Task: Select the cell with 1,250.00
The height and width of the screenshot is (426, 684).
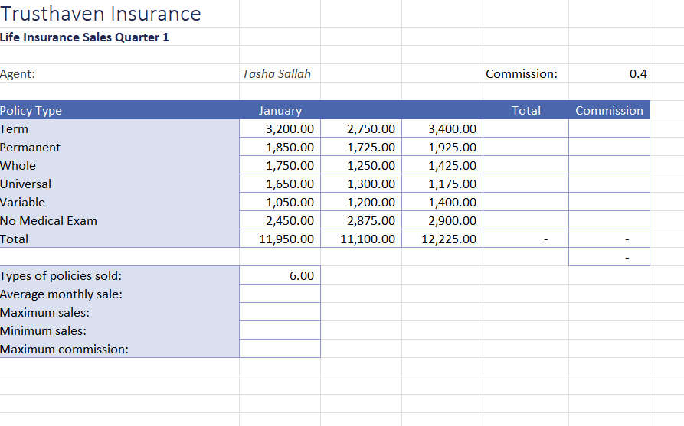Action: 361,165
